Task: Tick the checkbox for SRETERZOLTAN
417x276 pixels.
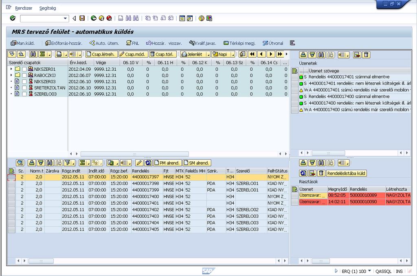Action: 24,88
